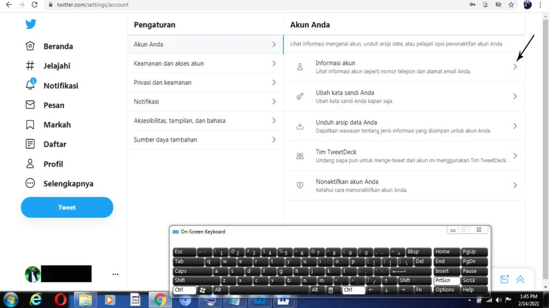Open Windows Start button
This screenshot has width=549, height=308.
pos(11,300)
